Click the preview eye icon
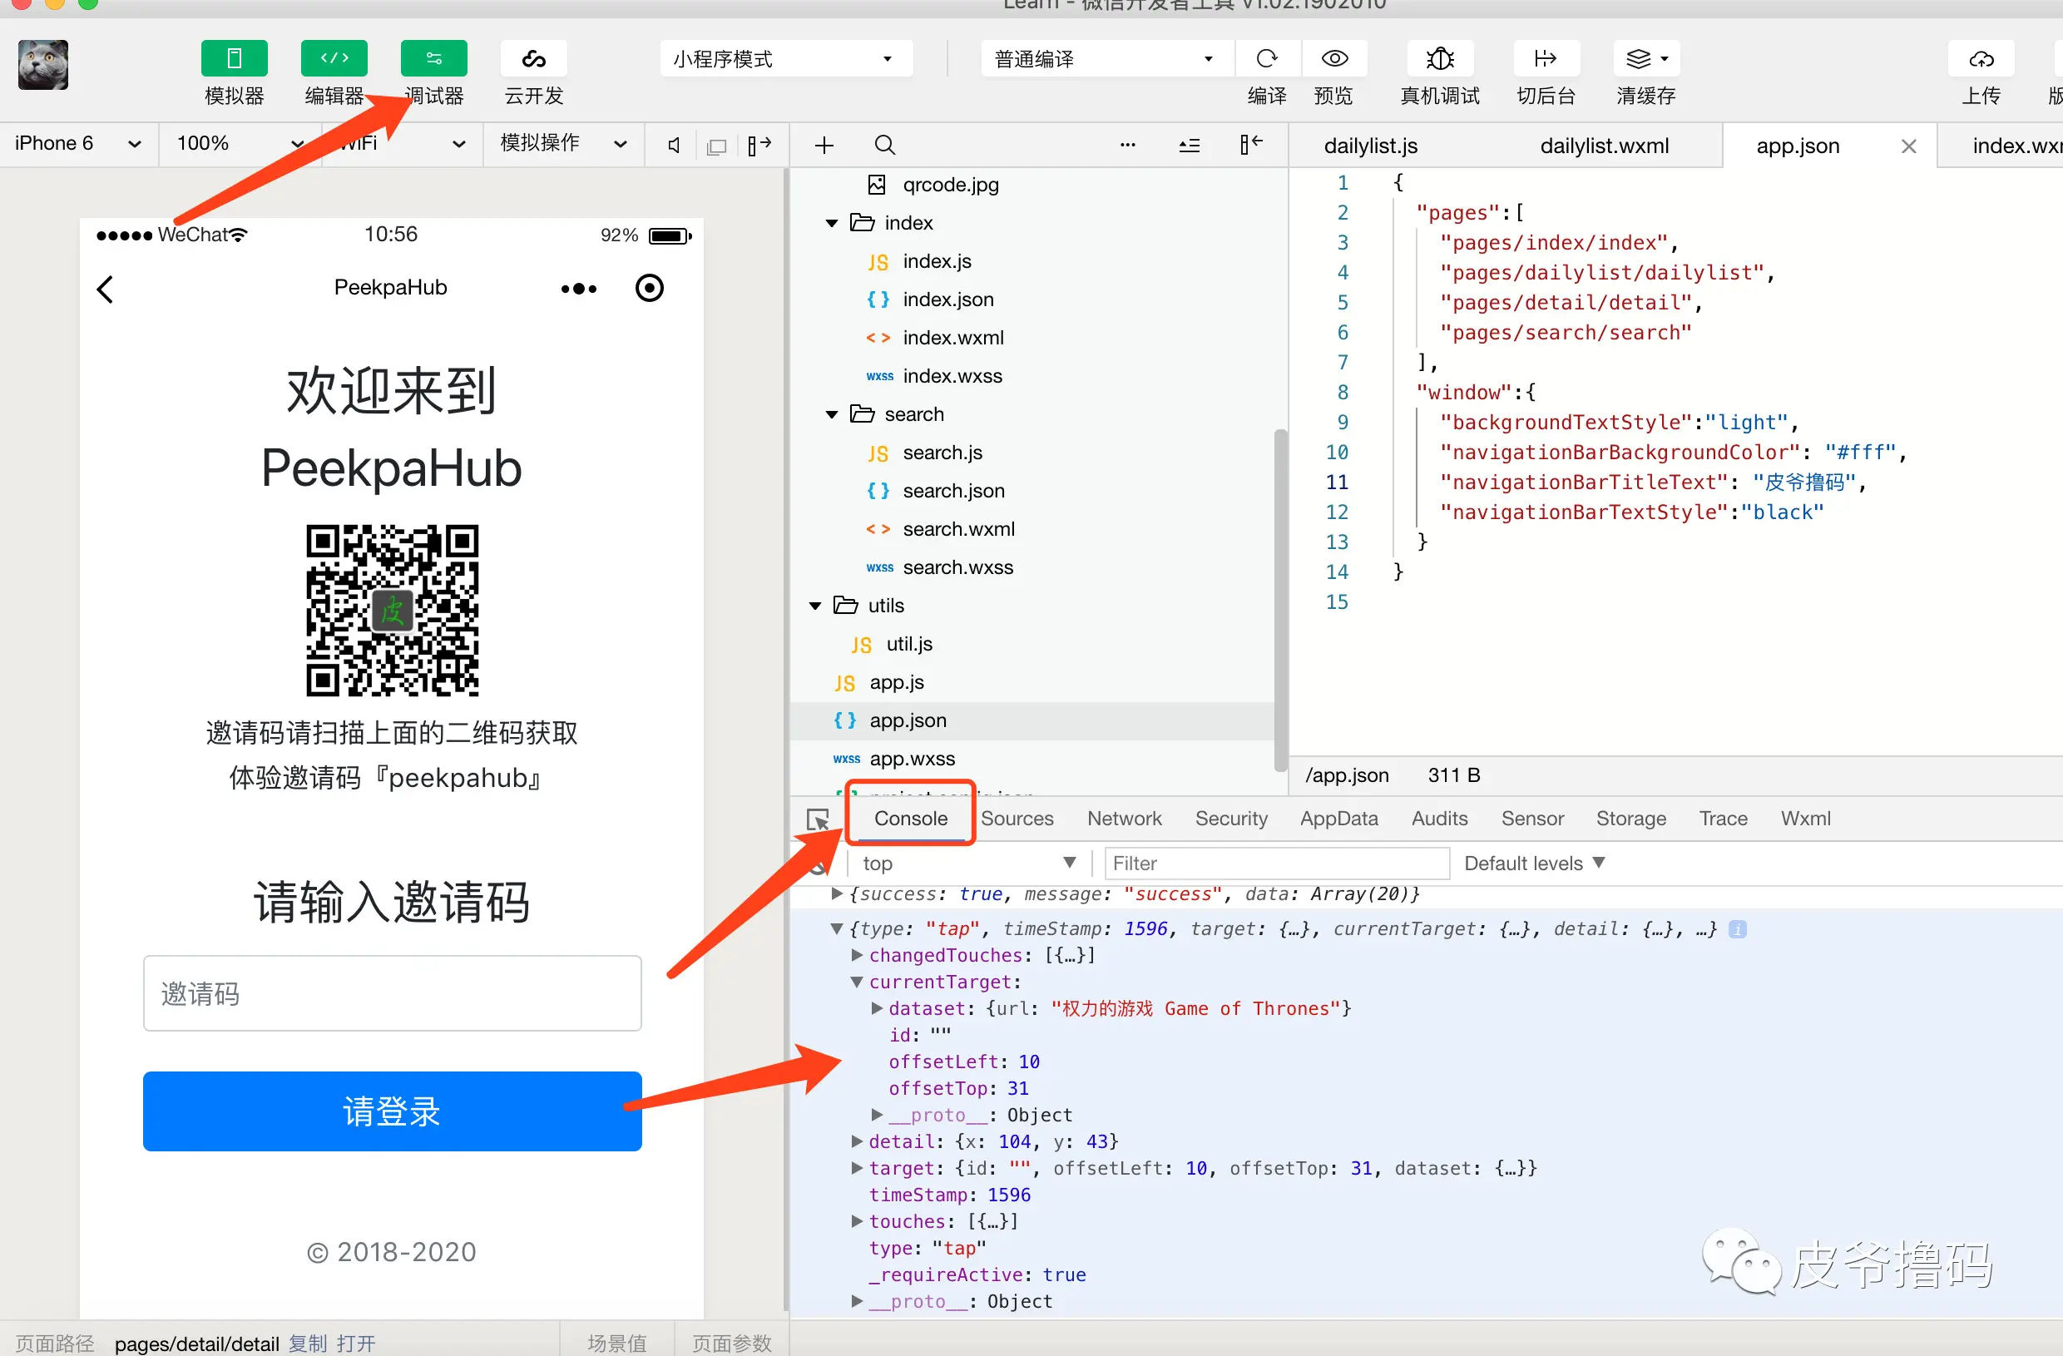The height and width of the screenshot is (1356, 2063). coord(1334,58)
